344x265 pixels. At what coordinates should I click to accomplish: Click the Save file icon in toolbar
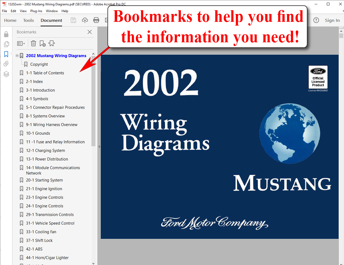[73, 20]
